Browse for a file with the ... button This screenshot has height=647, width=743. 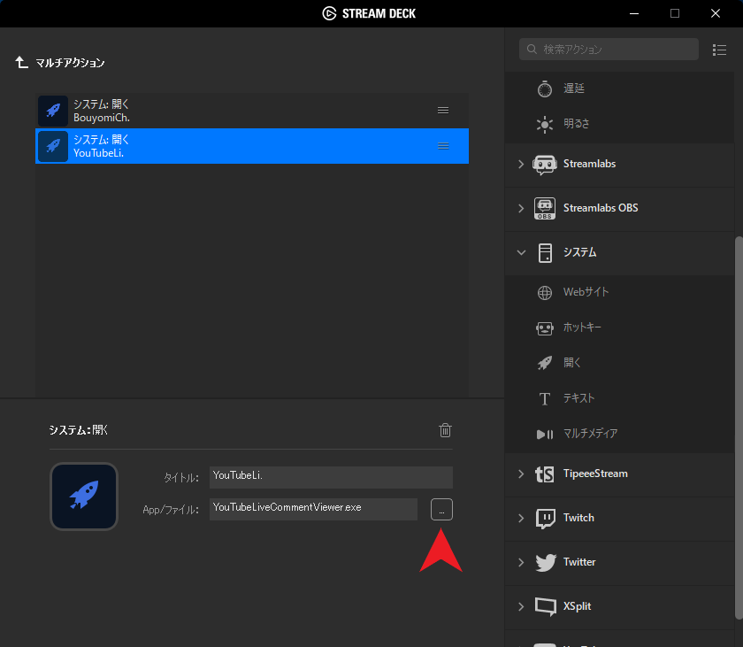coord(441,510)
